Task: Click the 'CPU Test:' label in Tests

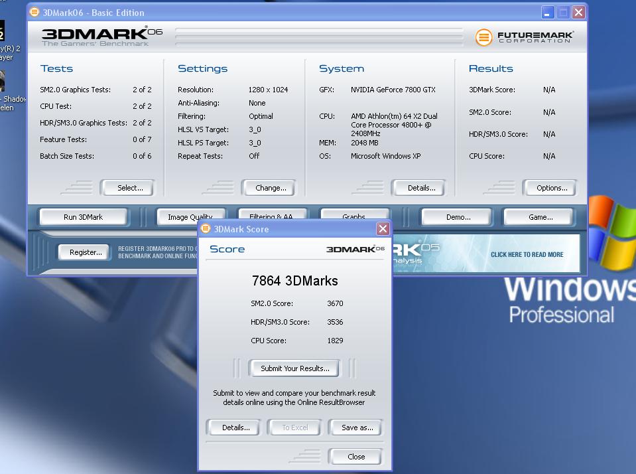Action: click(56, 106)
